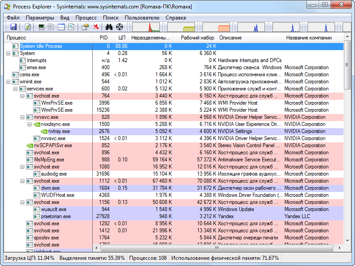
Task: Sort by Рабочий набор column header
Action: [195, 38]
